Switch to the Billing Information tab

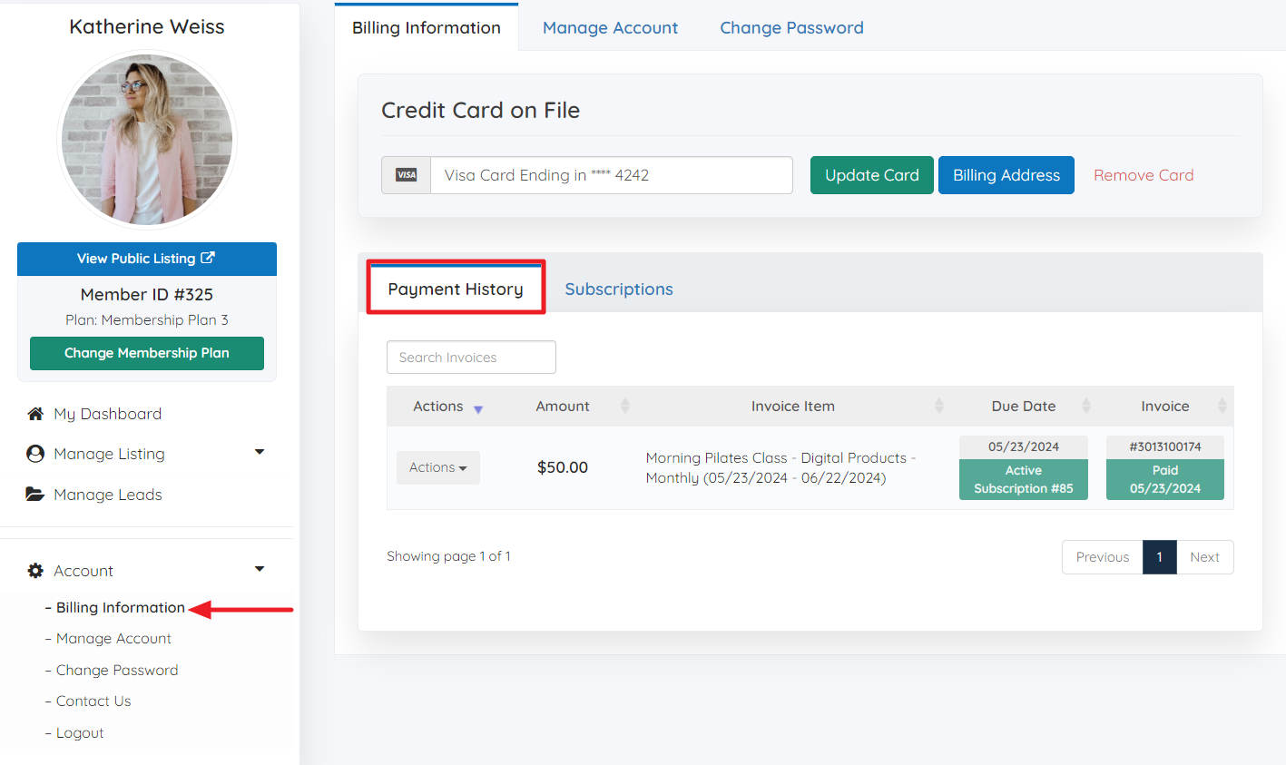click(427, 27)
